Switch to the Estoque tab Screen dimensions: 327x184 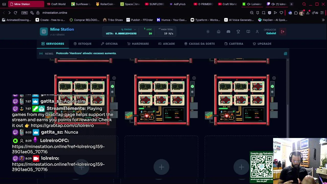click(83, 44)
